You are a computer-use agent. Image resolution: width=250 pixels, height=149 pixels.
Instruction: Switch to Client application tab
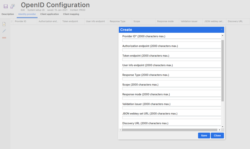pyautogui.click(x=49, y=14)
